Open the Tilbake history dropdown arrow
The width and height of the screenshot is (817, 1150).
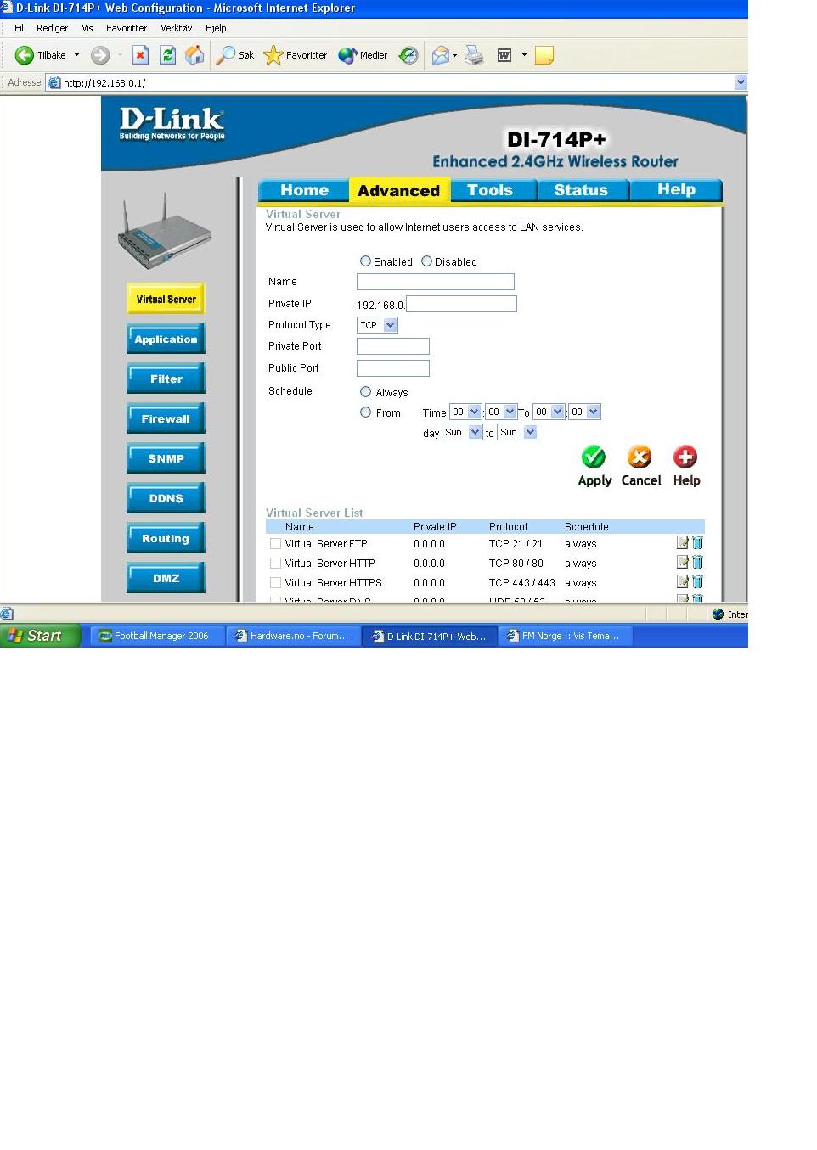(76, 55)
